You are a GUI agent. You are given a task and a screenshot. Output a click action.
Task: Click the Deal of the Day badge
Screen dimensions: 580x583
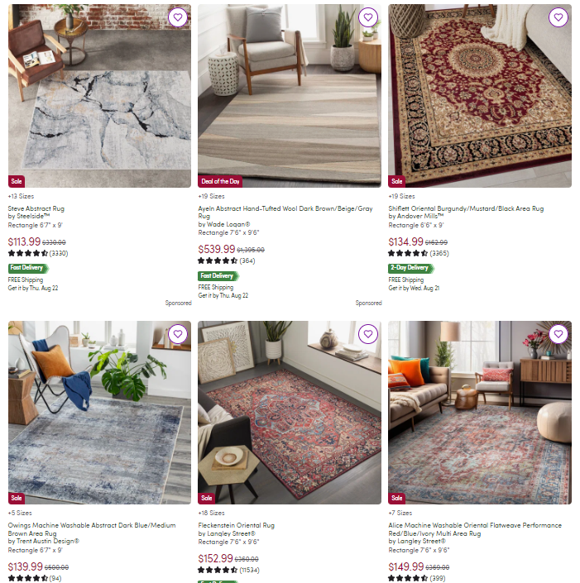[220, 181]
